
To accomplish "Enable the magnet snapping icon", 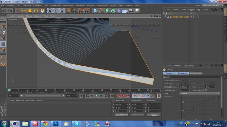I will (3, 64).
